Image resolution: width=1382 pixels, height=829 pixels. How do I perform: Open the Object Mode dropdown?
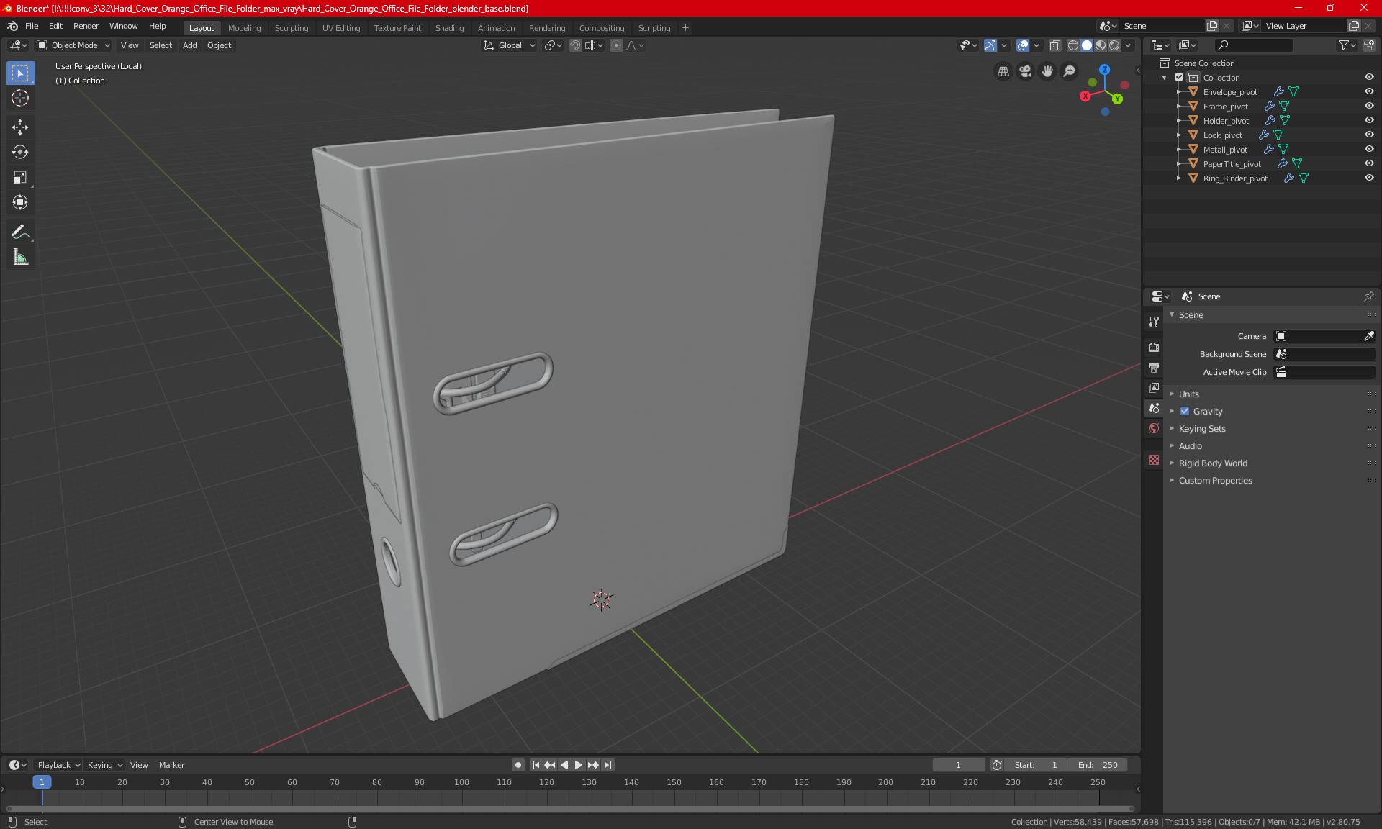[x=73, y=45]
